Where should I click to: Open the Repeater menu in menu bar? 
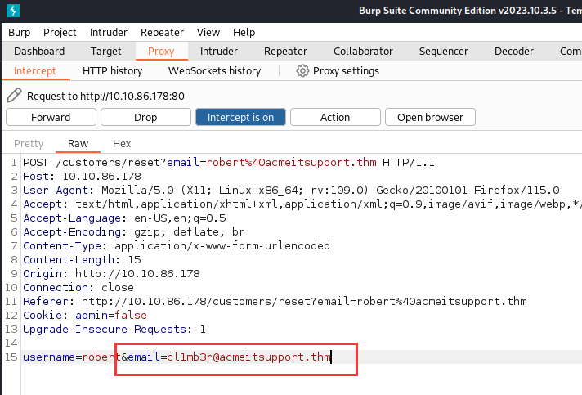[162, 32]
